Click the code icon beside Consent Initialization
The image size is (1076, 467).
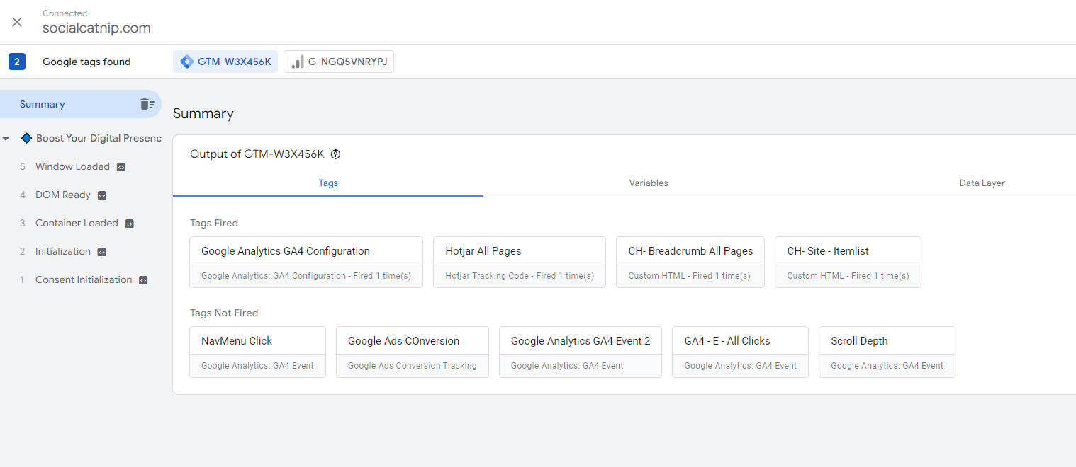click(x=143, y=280)
